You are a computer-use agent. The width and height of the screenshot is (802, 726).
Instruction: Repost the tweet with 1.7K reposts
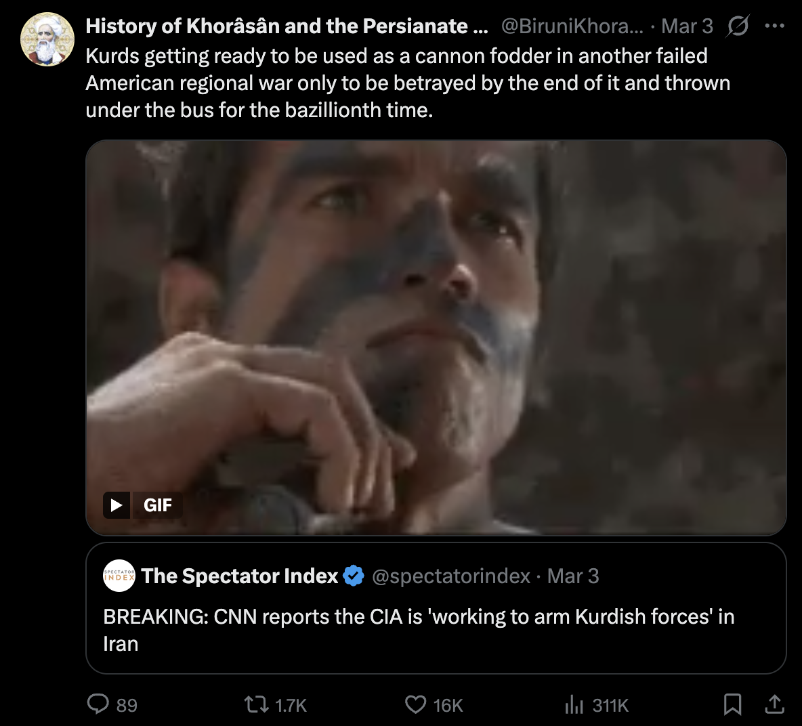pyautogui.click(x=257, y=705)
